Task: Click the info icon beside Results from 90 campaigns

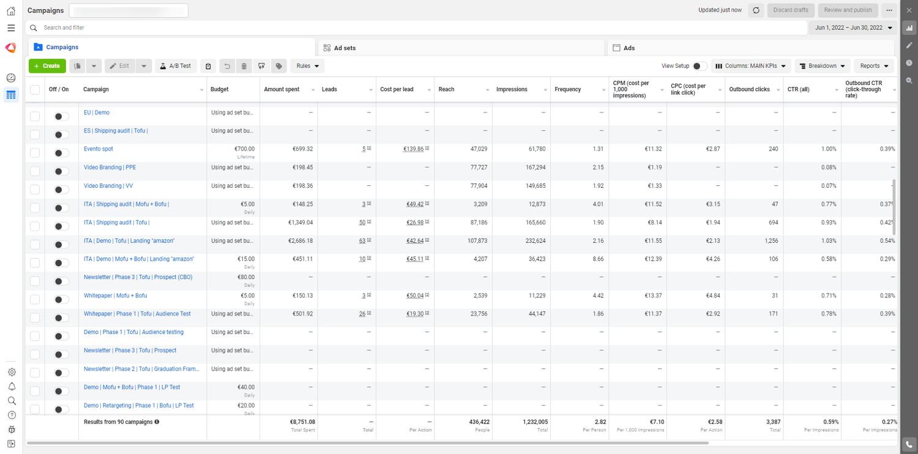Action: click(x=157, y=422)
